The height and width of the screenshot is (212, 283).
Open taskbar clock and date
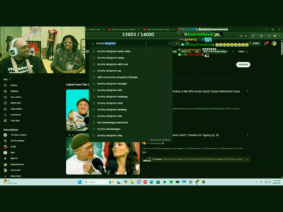[x=277, y=182]
